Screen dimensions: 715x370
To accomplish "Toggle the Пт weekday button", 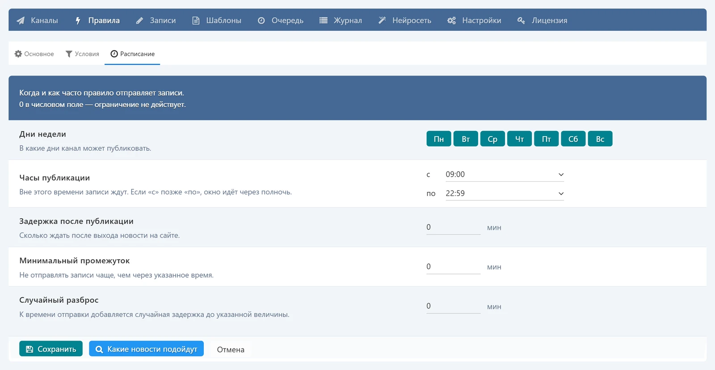I will [547, 139].
